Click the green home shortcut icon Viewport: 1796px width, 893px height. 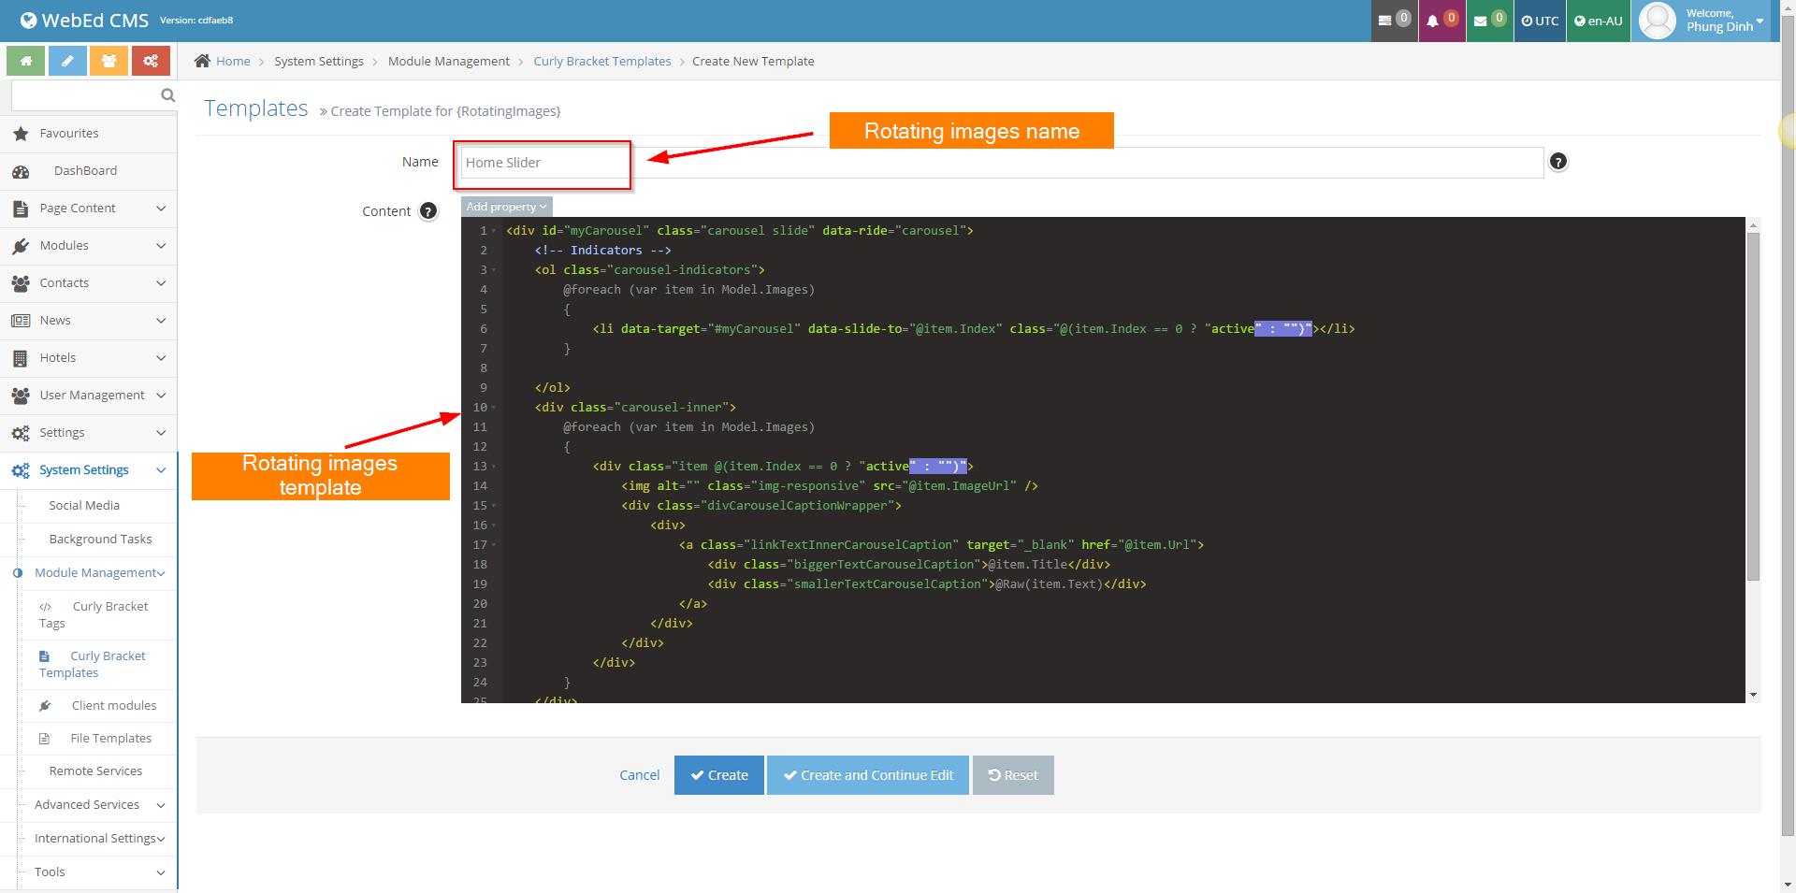click(26, 61)
